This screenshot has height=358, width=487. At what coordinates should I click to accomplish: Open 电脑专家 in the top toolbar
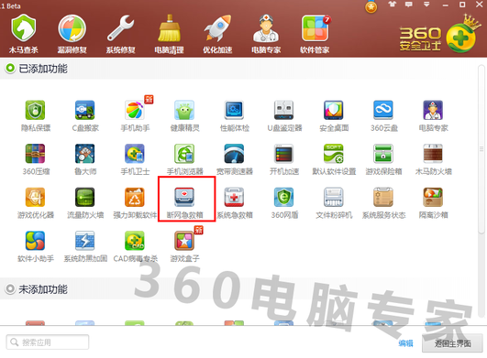266,34
